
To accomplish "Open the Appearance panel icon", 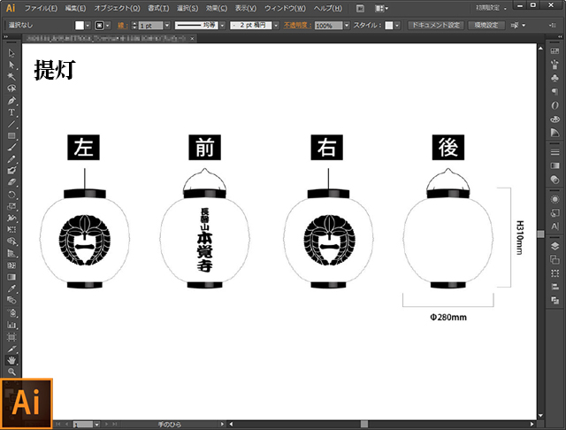I will (555, 199).
